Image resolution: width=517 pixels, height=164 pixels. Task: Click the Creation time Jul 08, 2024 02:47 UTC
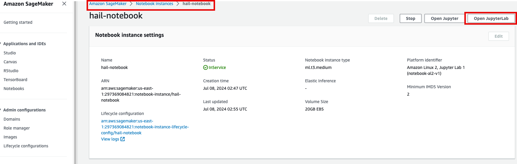click(x=225, y=88)
